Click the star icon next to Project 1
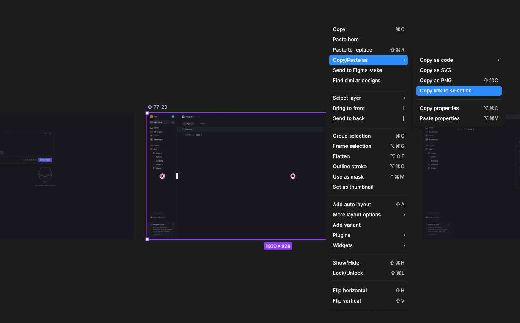This screenshot has width=520, height=323. coord(199,117)
